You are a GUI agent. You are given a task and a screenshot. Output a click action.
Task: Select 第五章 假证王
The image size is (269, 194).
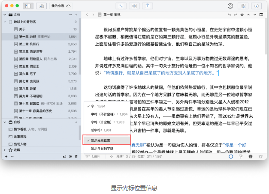pyautogui.click(x=40, y=66)
